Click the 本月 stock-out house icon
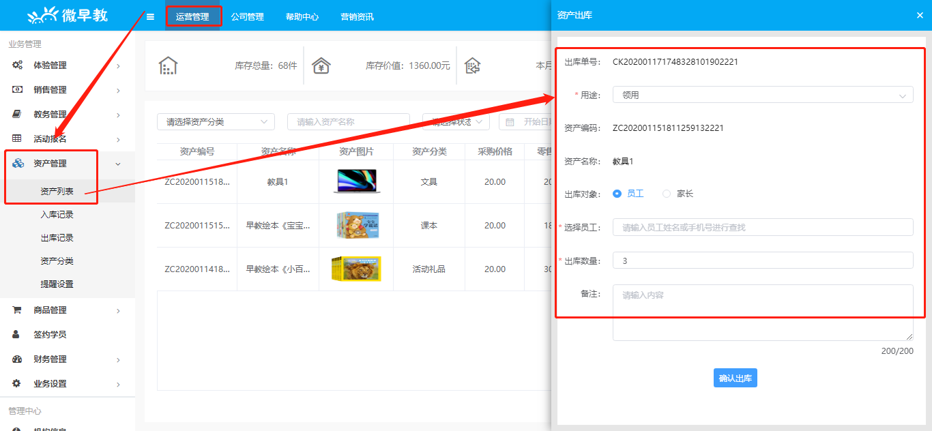Screen dimensions: 932x431 coord(473,65)
